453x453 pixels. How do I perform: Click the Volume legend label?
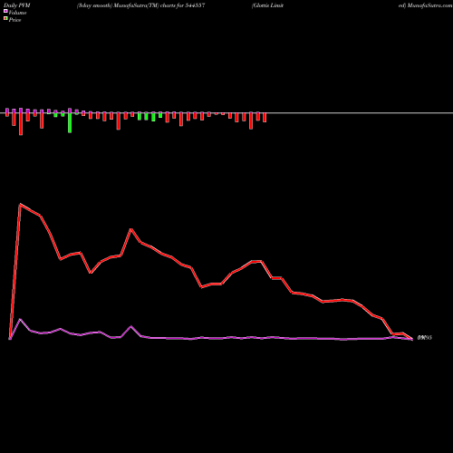click(17, 13)
